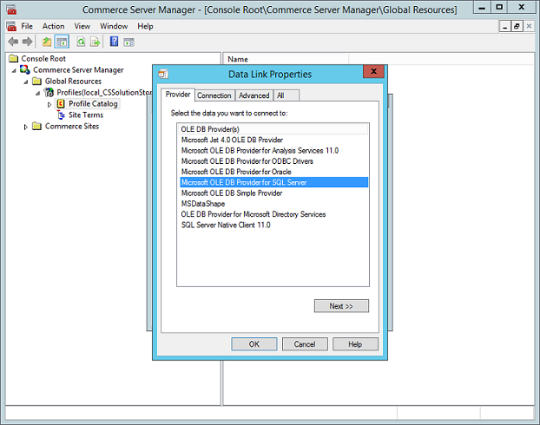Click the Back arrow toolbar icon

(13, 42)
